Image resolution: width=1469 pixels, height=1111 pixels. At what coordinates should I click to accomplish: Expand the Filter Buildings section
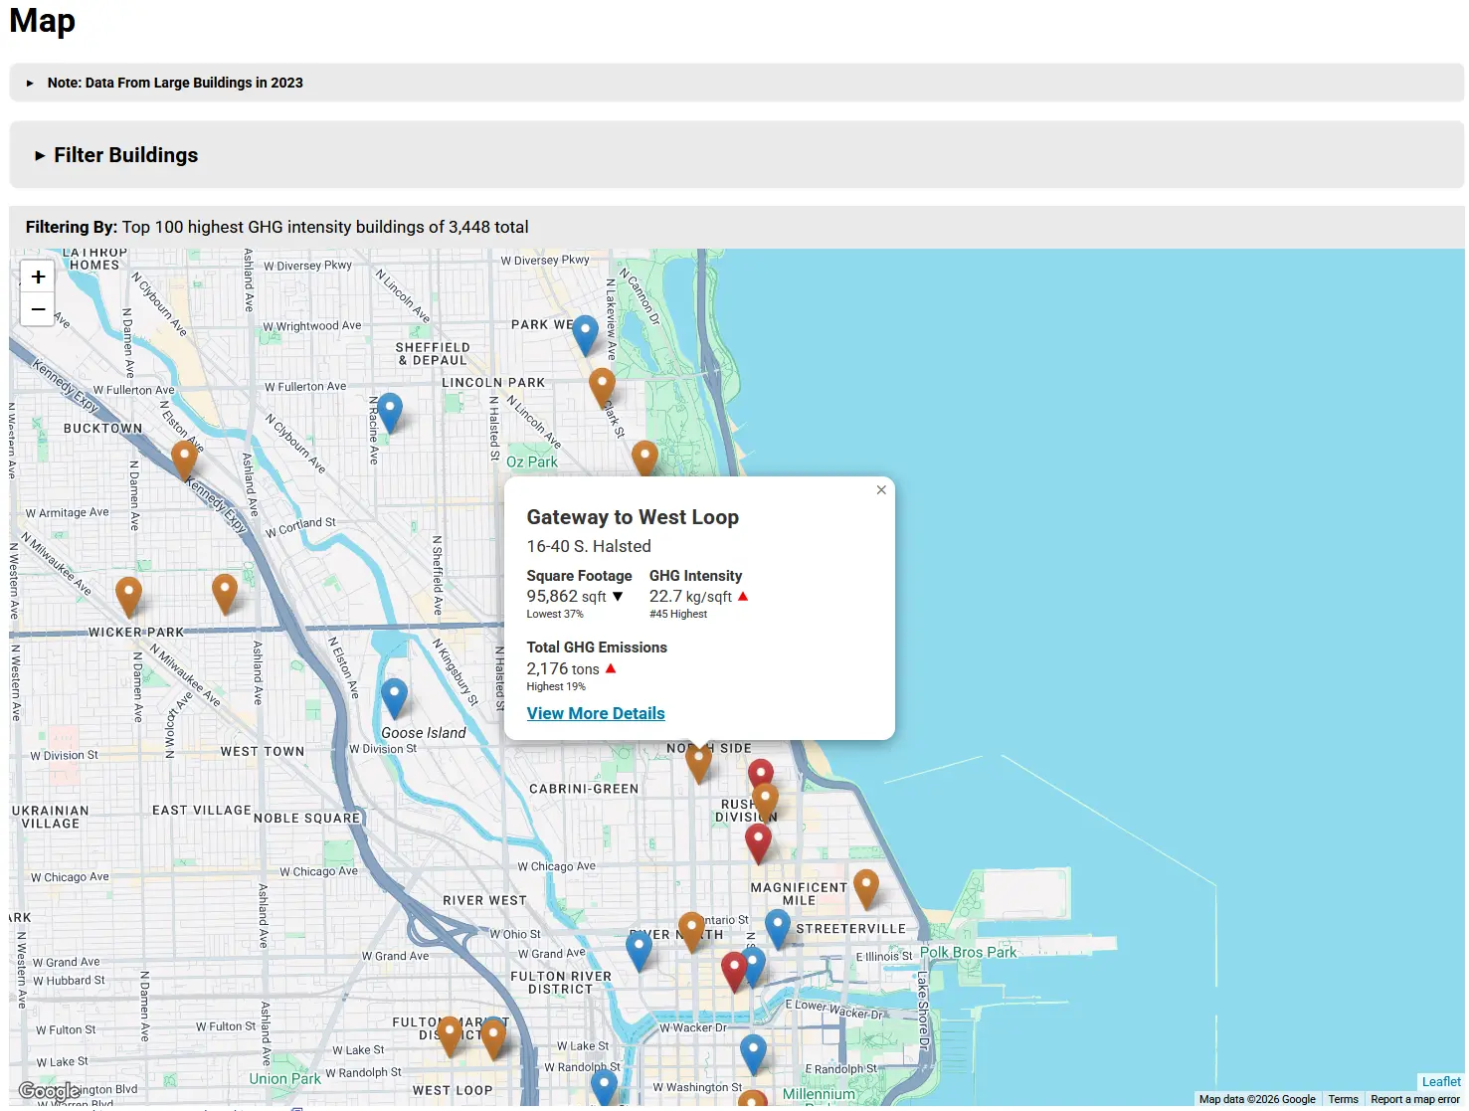click(125, 155)
